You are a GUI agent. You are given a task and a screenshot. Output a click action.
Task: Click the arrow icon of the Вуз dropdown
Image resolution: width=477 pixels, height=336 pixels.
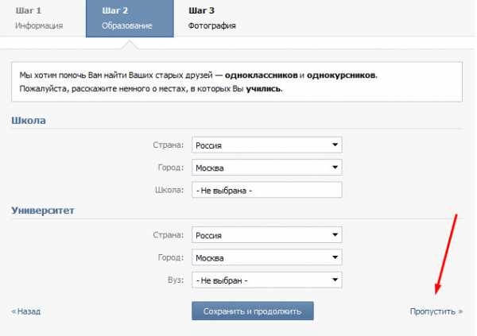pyautogui.click(x=335, y=280)
